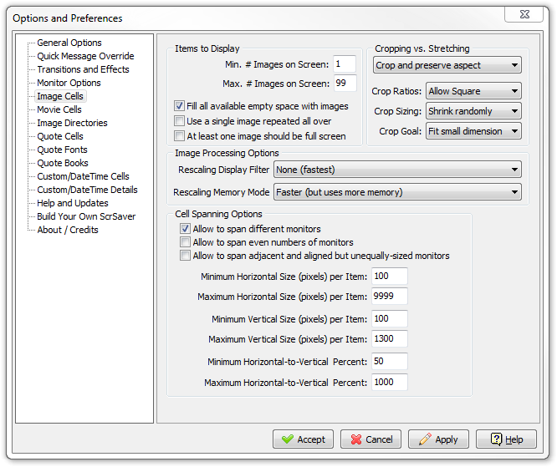
Task: Select Transitions and Effects in tree
Action: (83, 69)
